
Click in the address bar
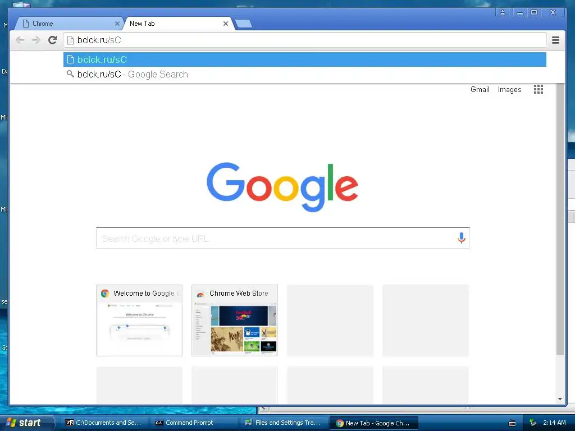click(x=305, y=40)
